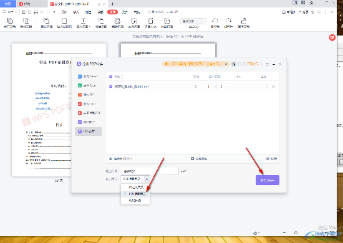Viewport: 343px width, 243px height.
Task: Open the PDF split sidebar option
Action: click(87, 122)
